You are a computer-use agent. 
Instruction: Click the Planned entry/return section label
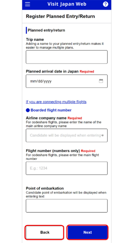[x=46, y=30]
